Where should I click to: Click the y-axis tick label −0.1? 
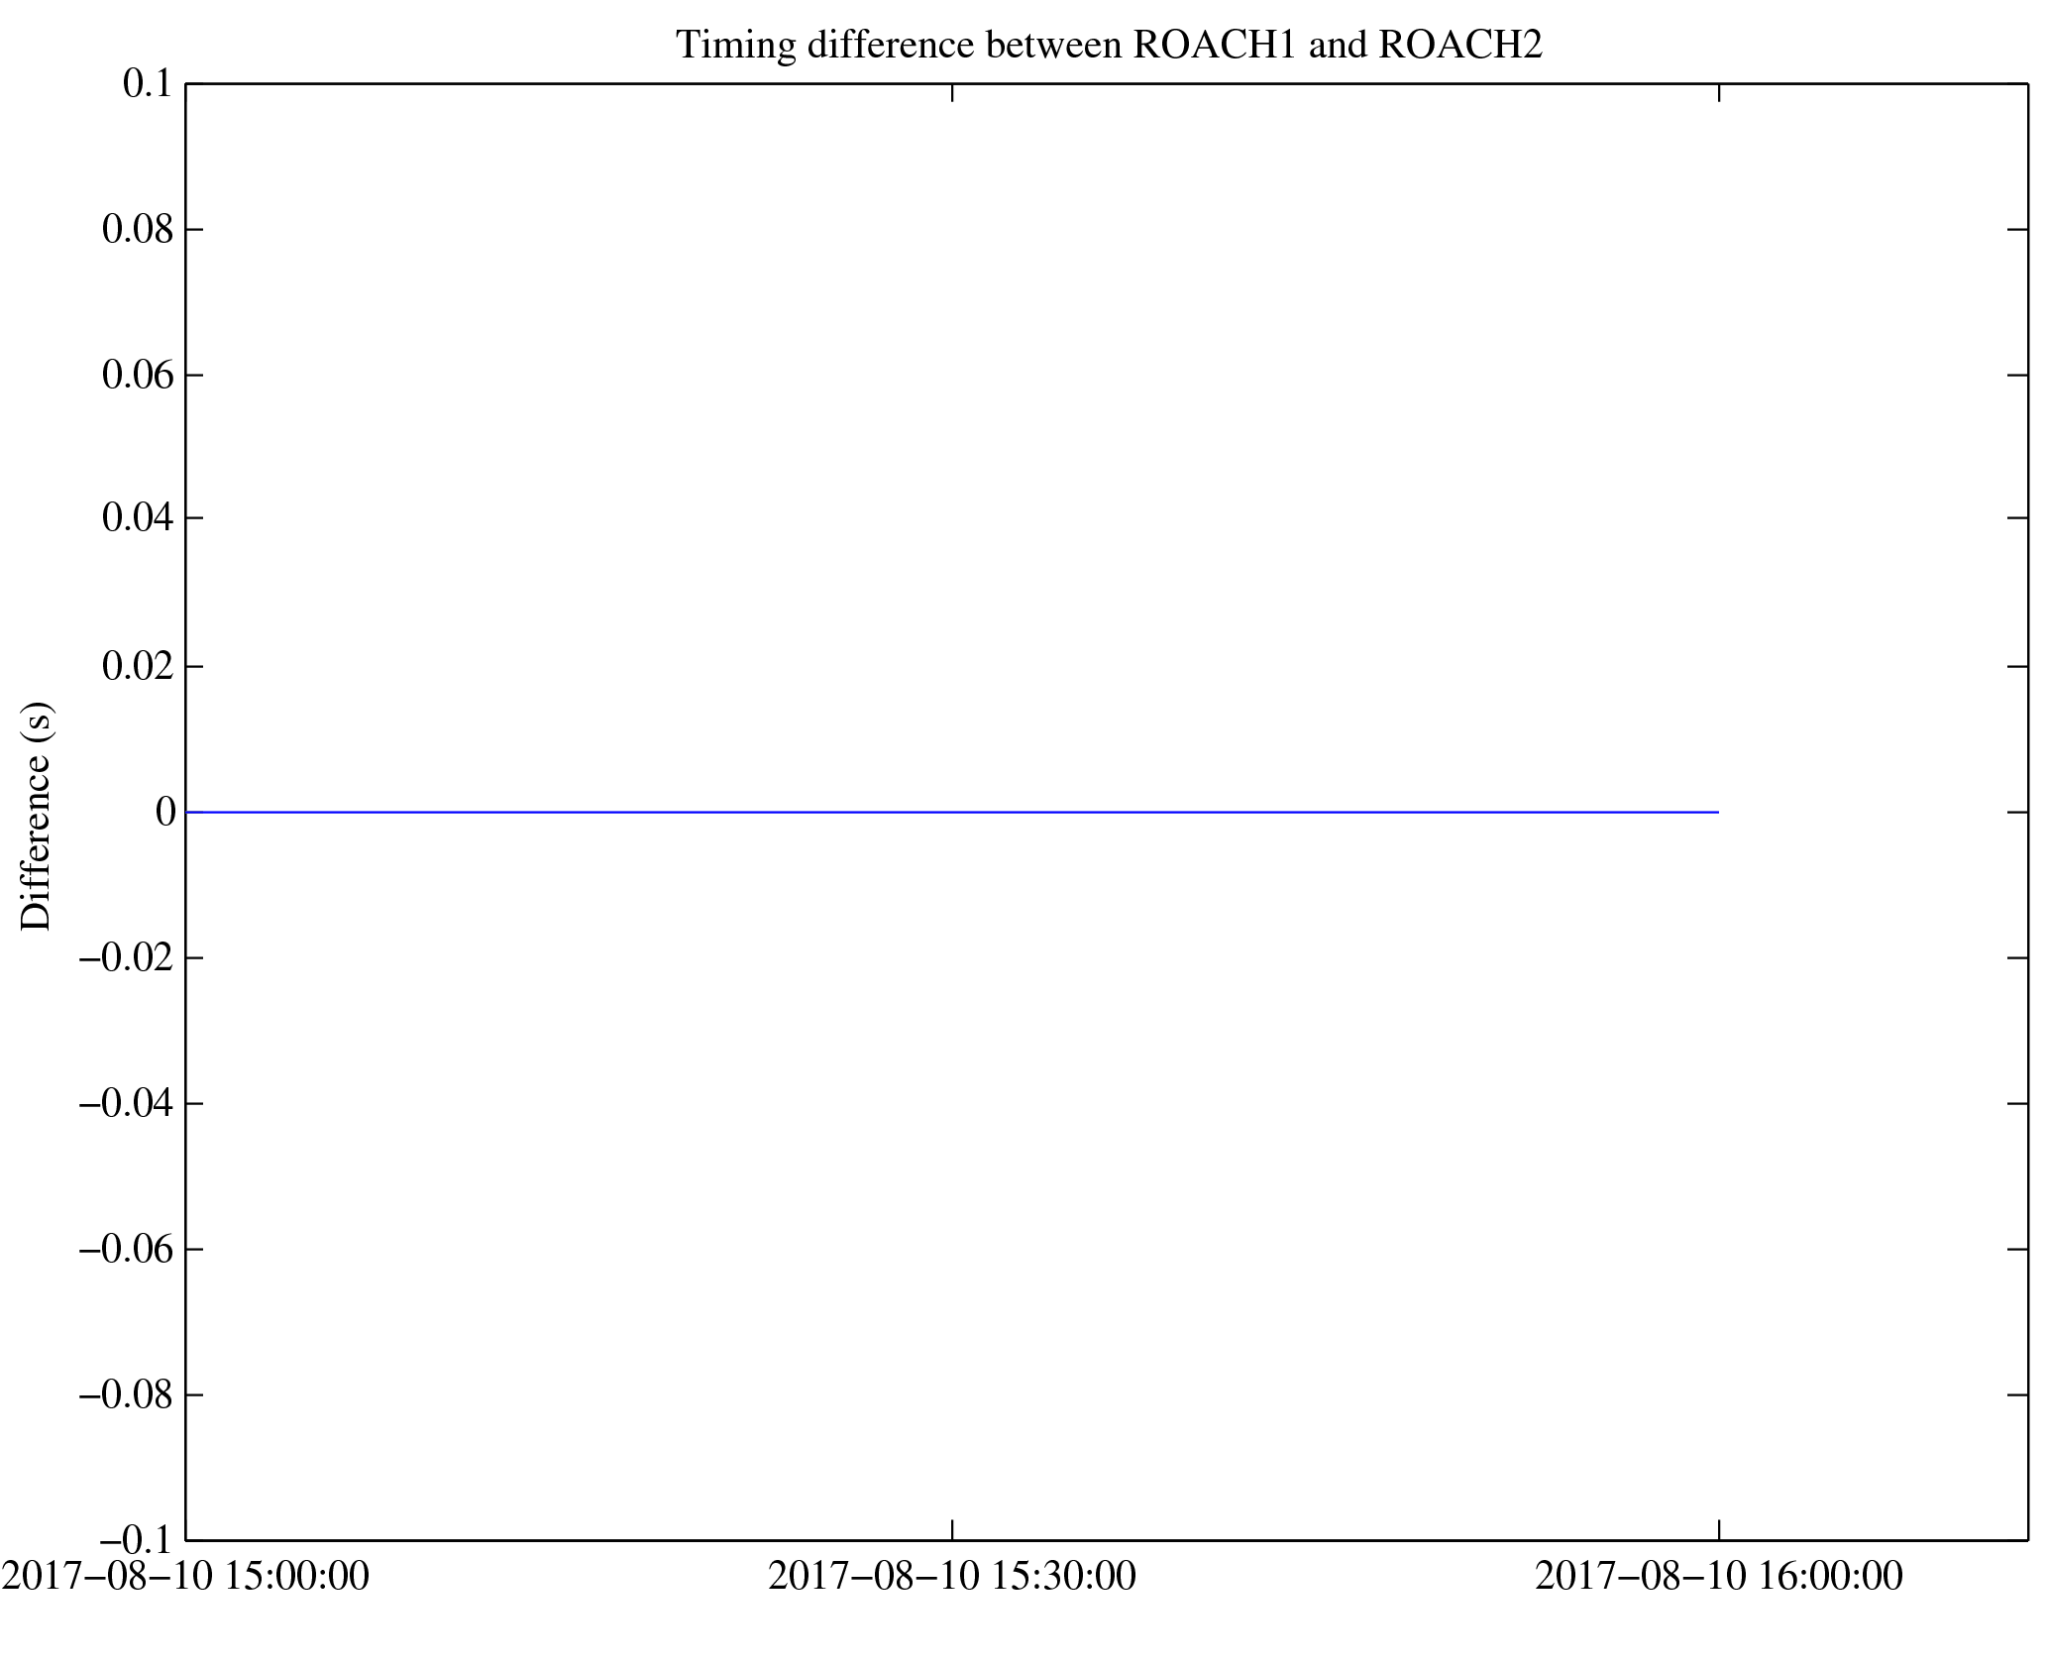coord(138,1539)
